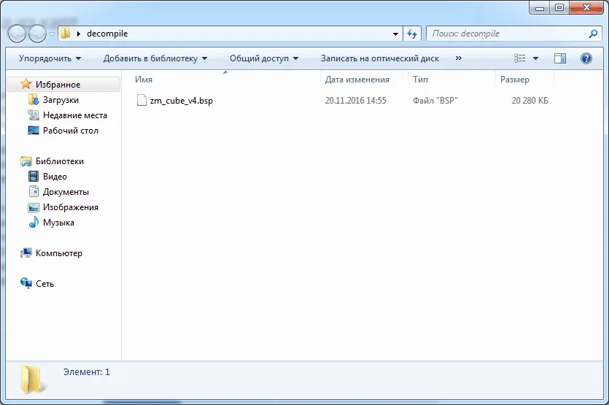Click Записать на оптический диск button
The width and height of the screenshot is (609, 405).
(379, 58)
